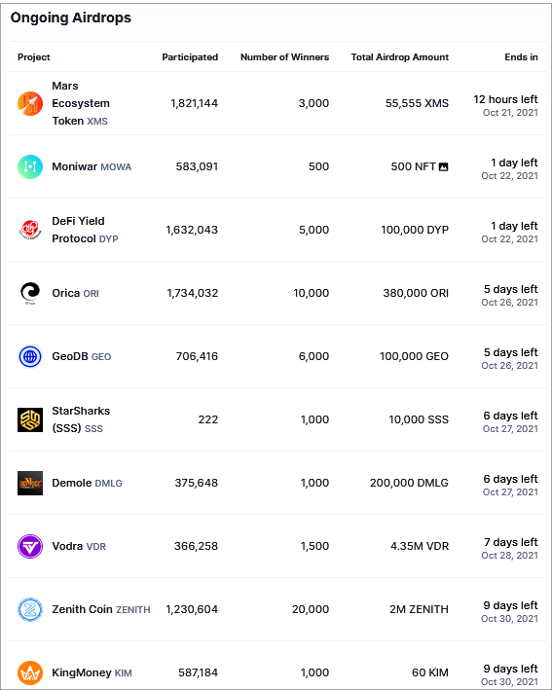Image resolution: width=552 pixels, height=690 pixels.
Task: Sort by Participated column header
Action: click(190, 57)
